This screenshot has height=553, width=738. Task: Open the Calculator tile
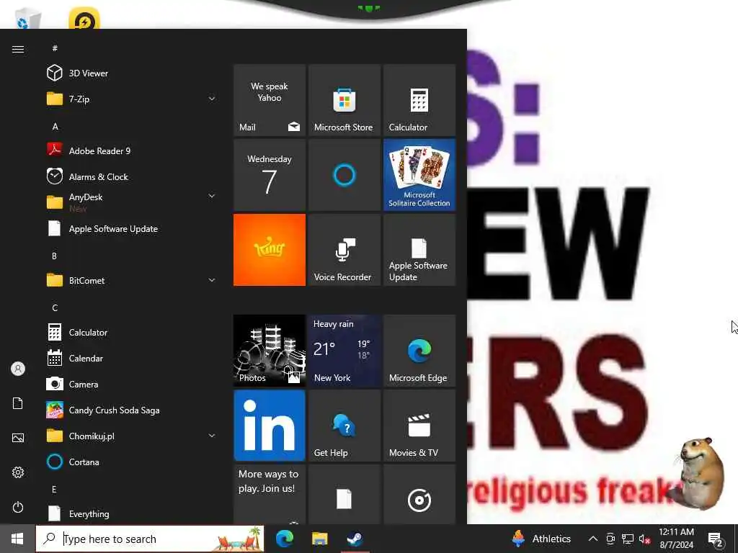pos(419,100)
